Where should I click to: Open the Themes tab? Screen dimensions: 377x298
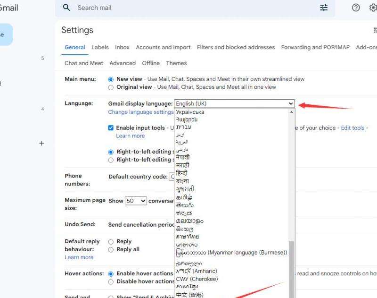(x=176, y=63)
